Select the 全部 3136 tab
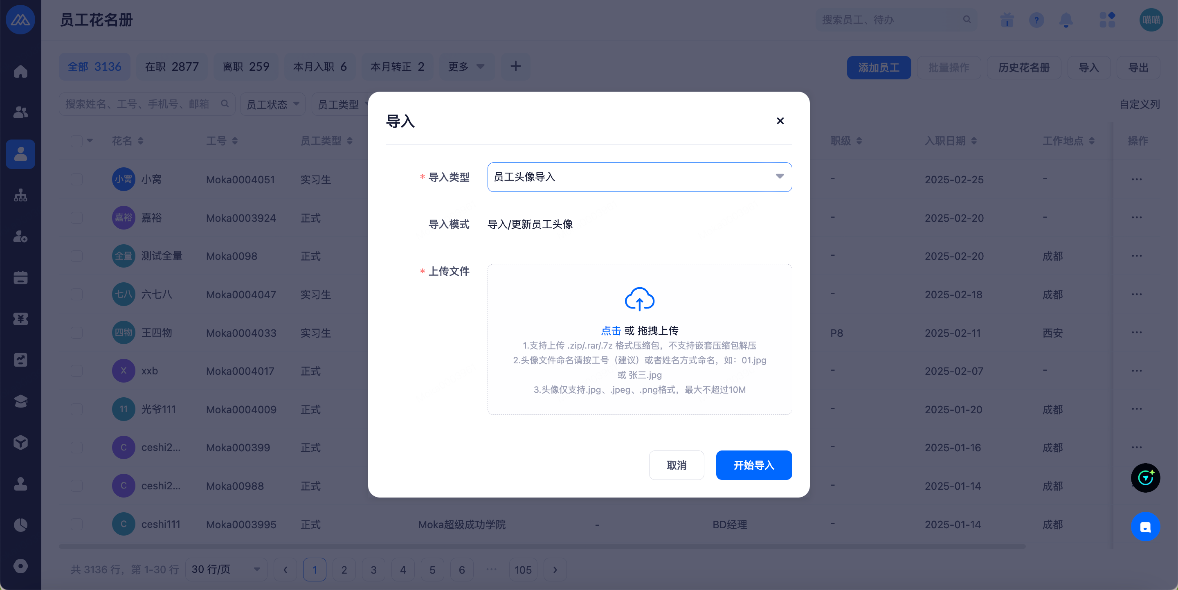Image resolution: width=1178 pixels, height=590 pixels. click(x=94, y=67)
